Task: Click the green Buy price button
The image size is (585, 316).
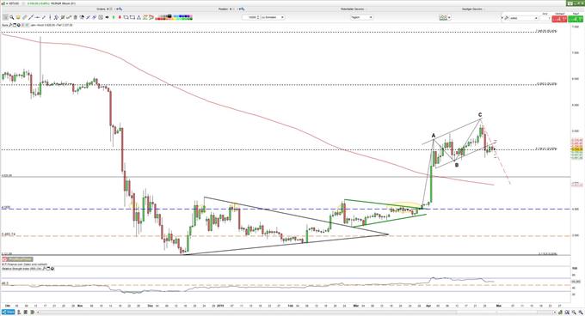Action: pyautogui.click(x=576, y=19)
